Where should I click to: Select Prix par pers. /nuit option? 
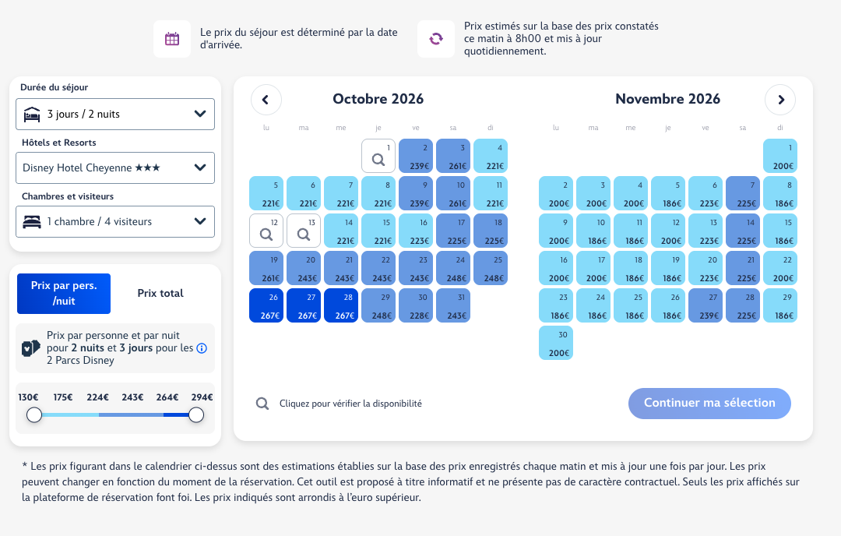[64, 294]
